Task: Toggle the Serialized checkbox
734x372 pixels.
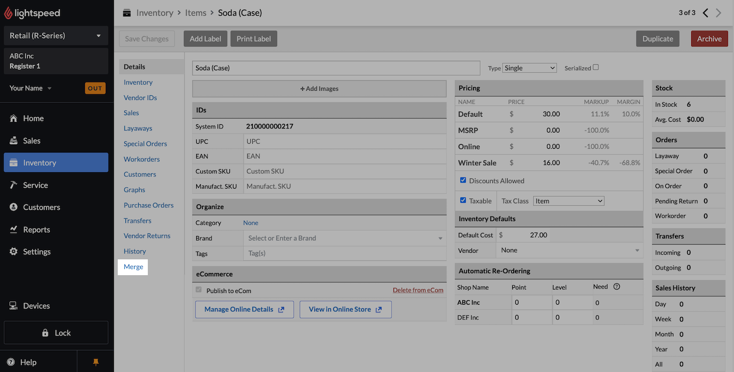Action: click(596, 67)
